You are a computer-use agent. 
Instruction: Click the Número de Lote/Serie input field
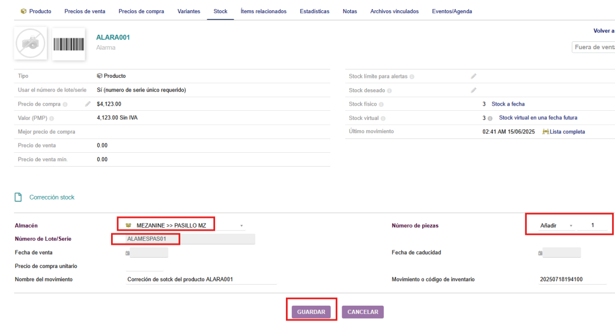[190, 239]
